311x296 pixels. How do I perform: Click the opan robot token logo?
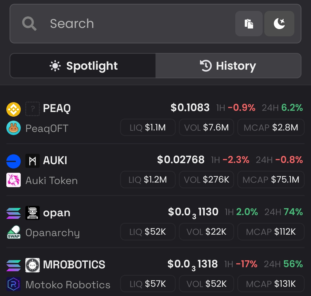pyautogui.click(x=33, y=213)
